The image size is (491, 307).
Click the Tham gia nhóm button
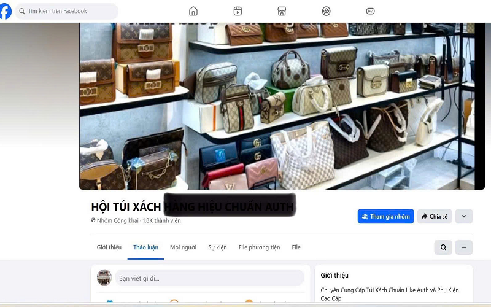coord(386,216)
